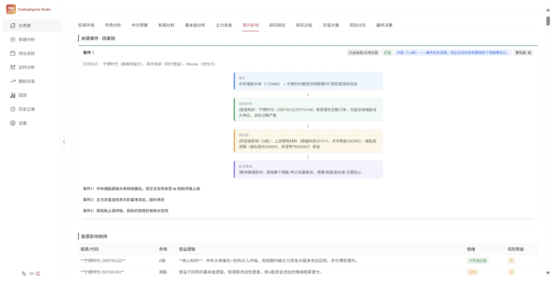Click the 历史记录 clock icon
This screenshot has width=558, height=283.
tap(13, 109)
